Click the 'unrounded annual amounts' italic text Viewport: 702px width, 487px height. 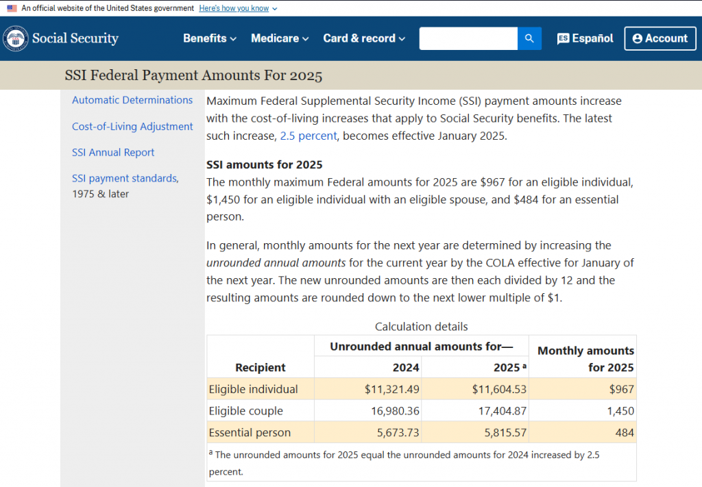pos(276,262)
